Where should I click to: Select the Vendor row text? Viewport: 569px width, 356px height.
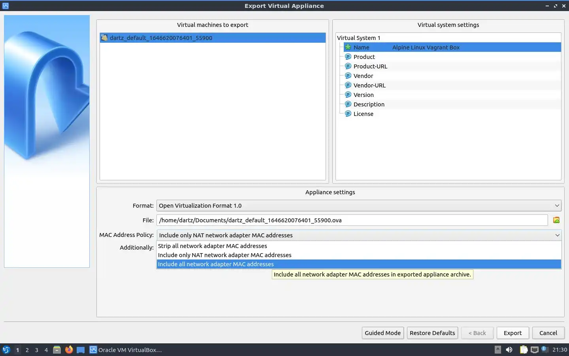click(363, 76)
